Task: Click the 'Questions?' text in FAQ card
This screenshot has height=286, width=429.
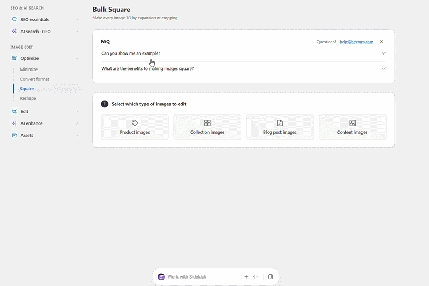Action: [x=327, y=42]
